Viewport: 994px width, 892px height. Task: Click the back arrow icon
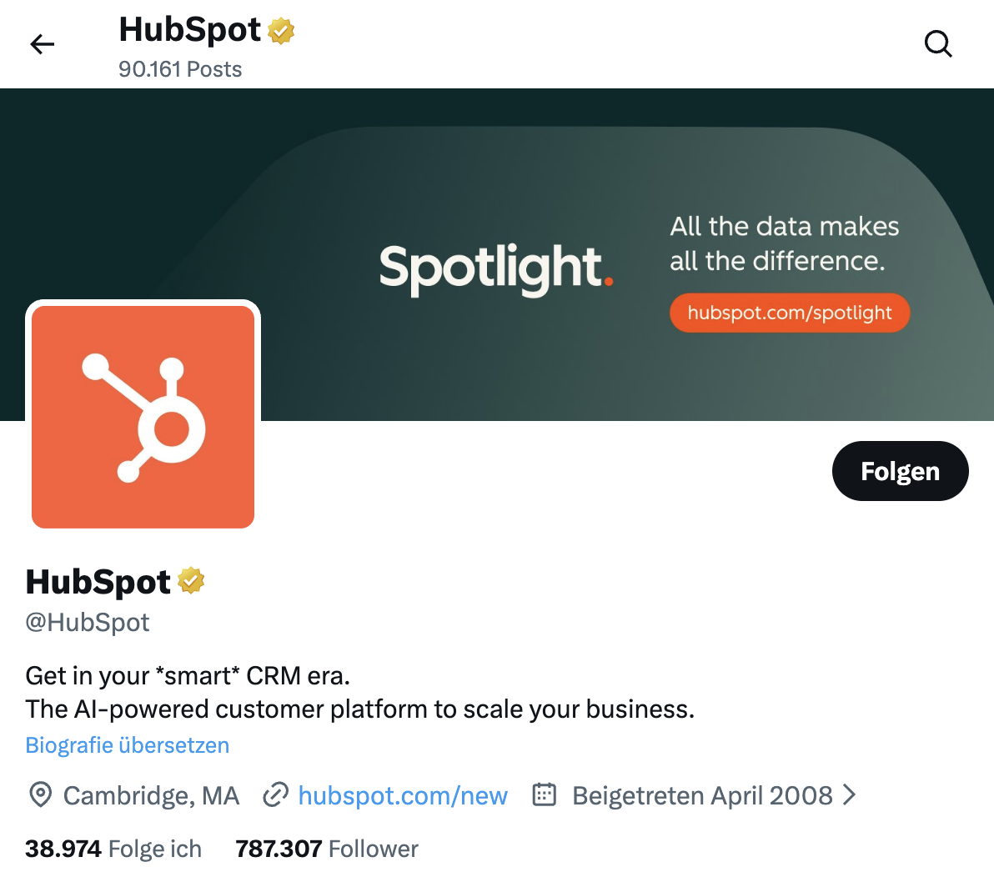point(42,44)
